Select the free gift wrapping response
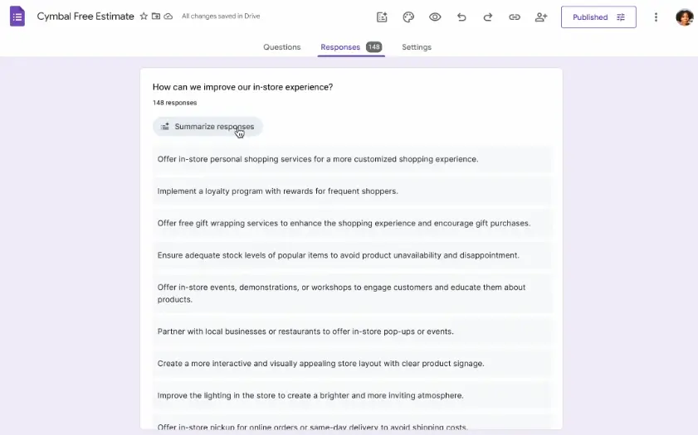This screenshot has height=435, width=698. (x=353, y=223)
